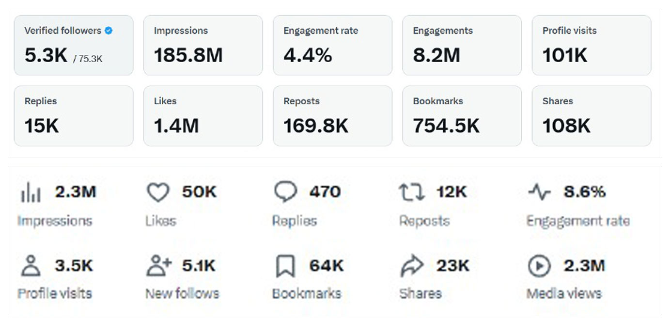Click the engagement rate pulse icon
Viewport: 670px width, 323px height.
[x=539, y=193]
